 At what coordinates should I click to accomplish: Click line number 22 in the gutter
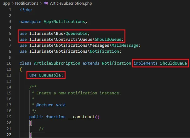pos(9,135)
